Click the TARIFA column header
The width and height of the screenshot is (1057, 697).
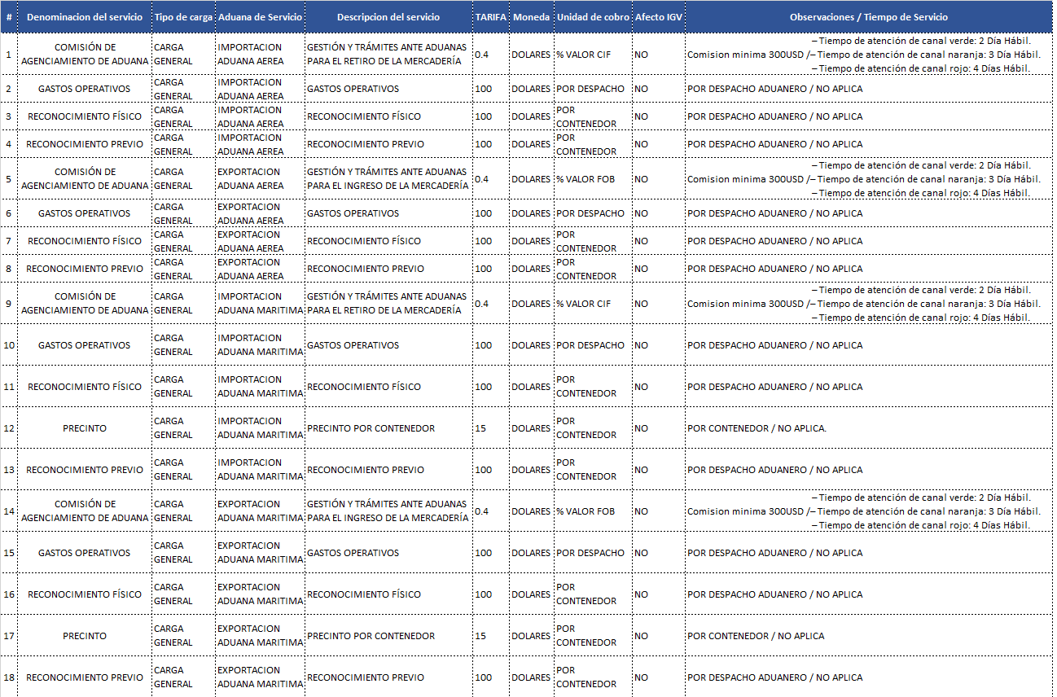click(x=491, y=17)
